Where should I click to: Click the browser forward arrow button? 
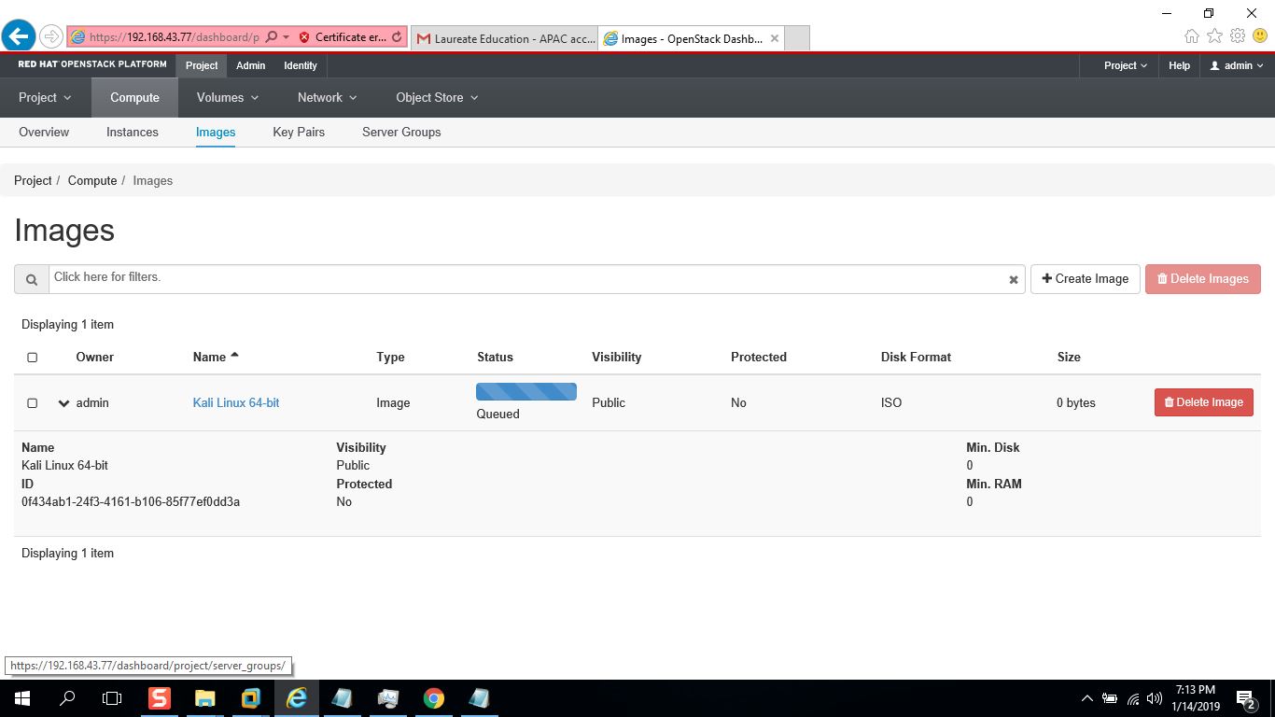(x=51, y=37)
